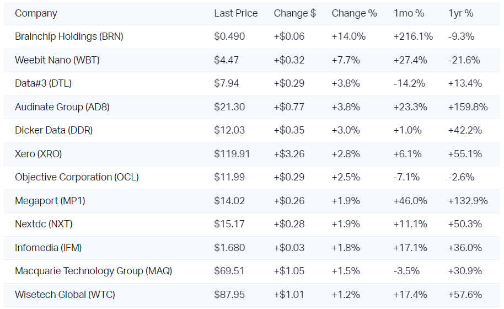Open the Audinate Group (AD8) entry
The width and height of the screenshot is (504, 309).
[x=62, y=107]
